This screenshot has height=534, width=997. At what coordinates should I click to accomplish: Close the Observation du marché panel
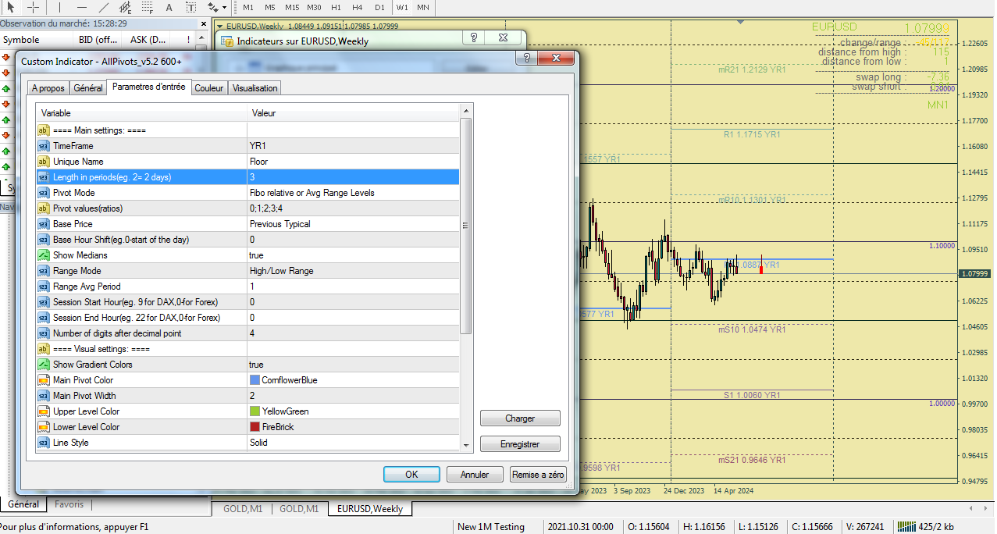[204, 24]
